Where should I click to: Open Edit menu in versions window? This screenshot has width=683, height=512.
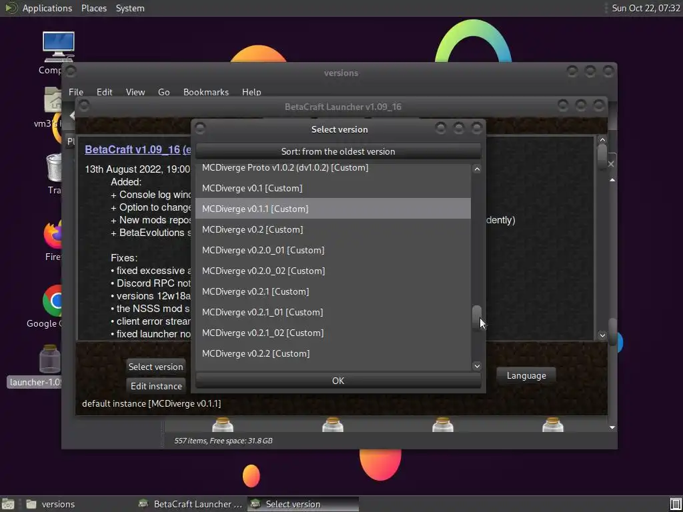104,92
